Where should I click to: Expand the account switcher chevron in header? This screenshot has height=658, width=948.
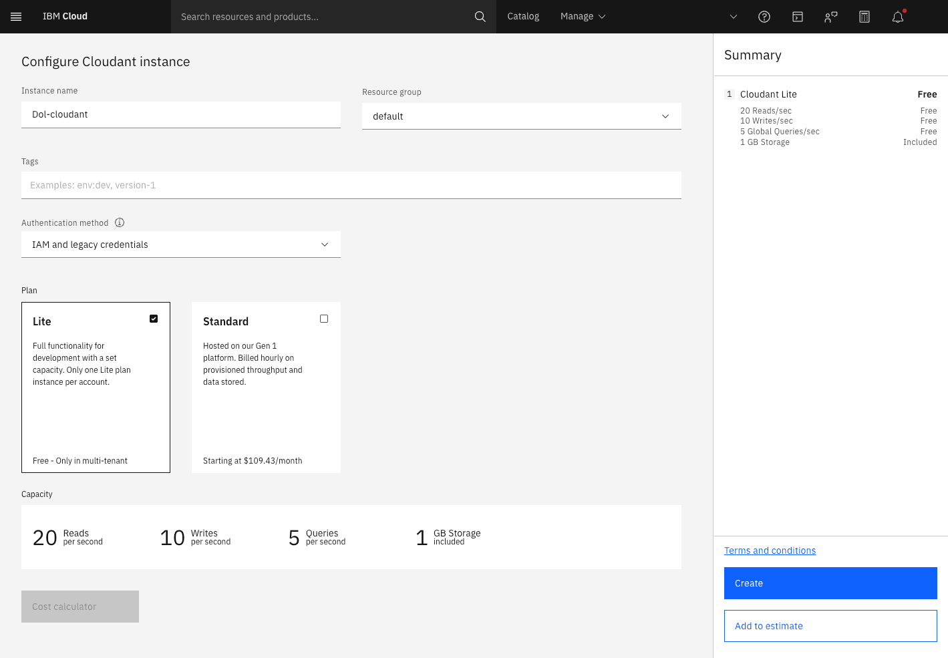[x=734, y=17]
